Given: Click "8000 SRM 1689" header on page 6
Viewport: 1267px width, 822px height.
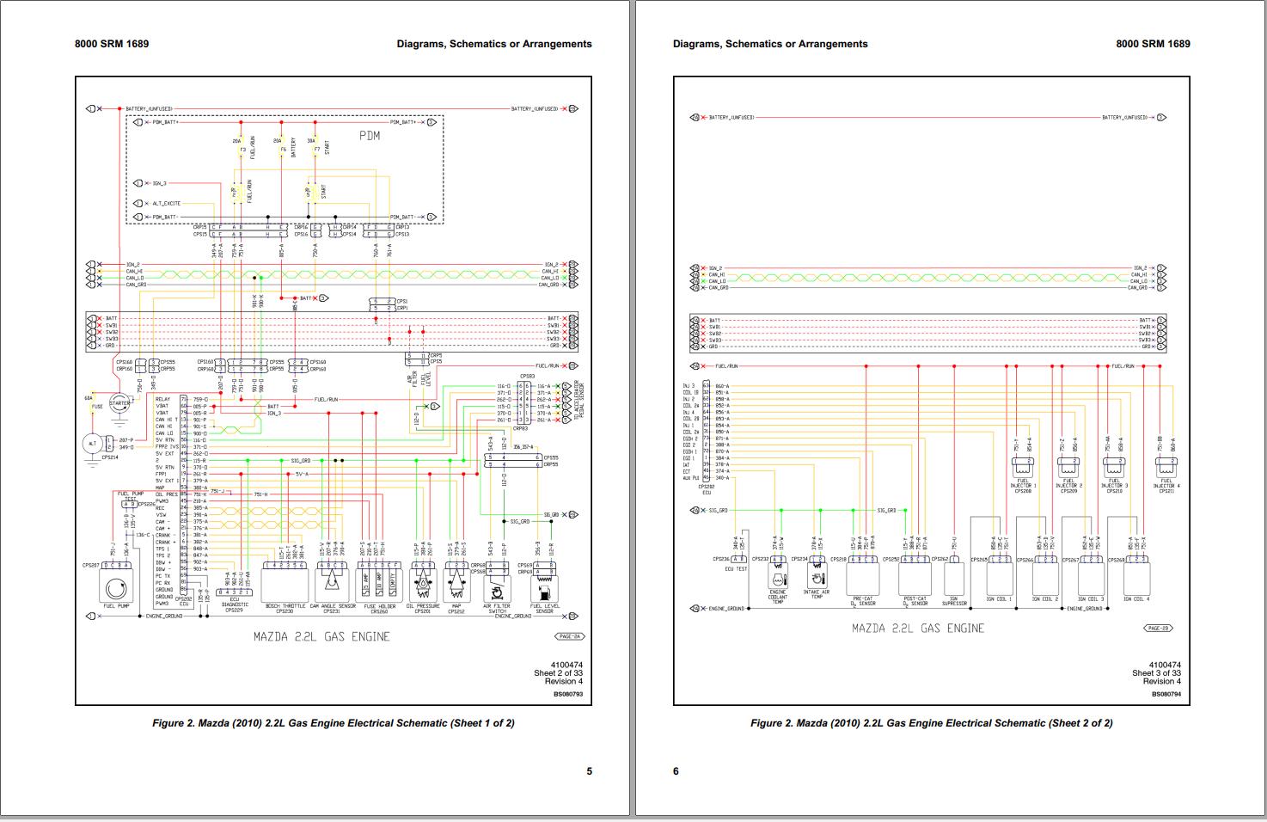Looking at the screenshot, I should coord(1154,44).
